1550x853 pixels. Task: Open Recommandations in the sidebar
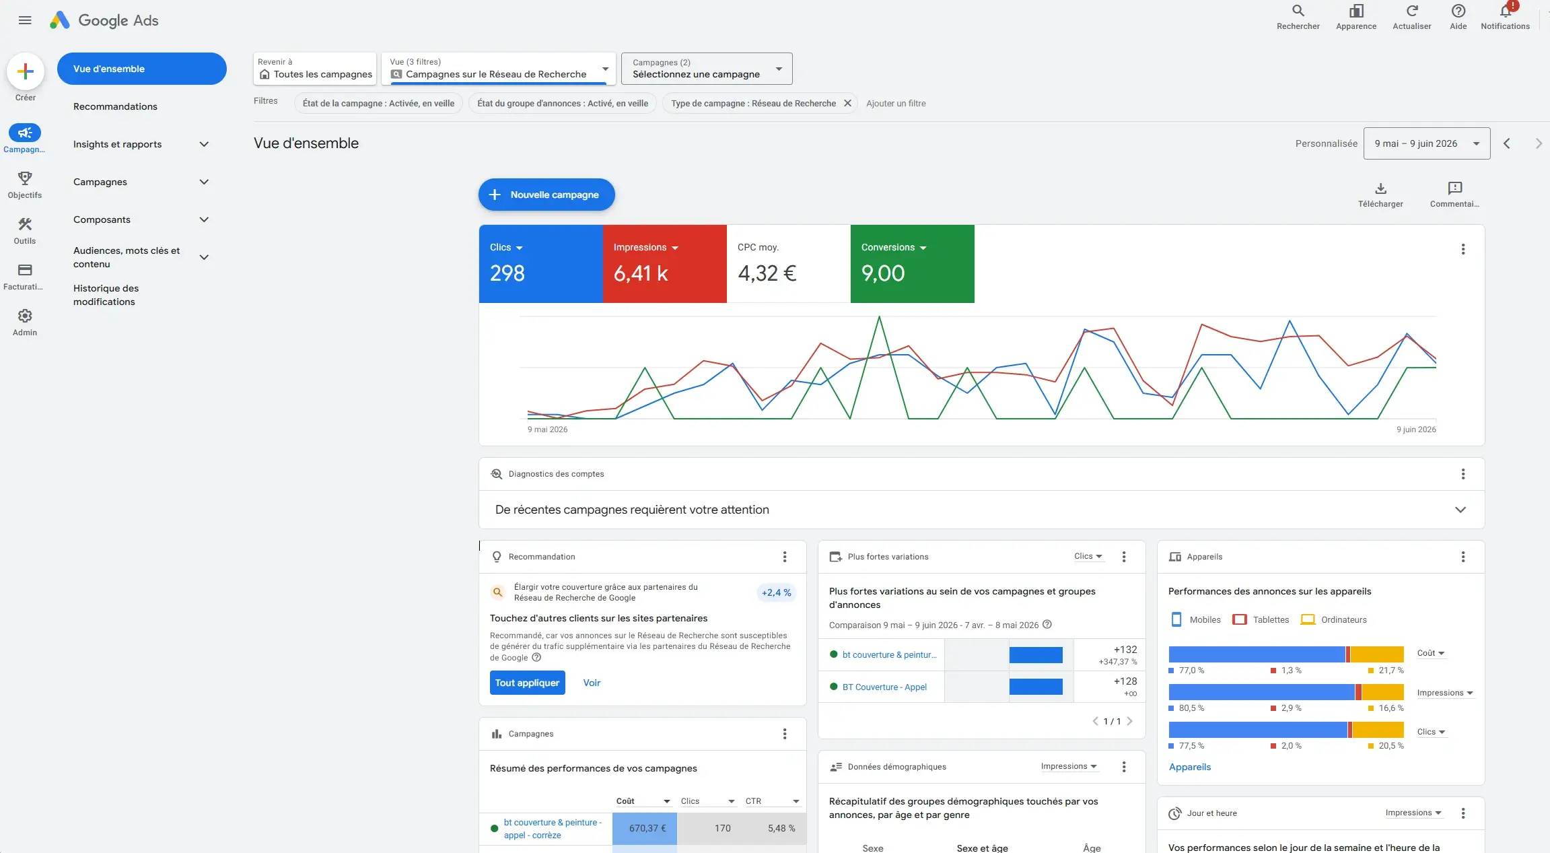pyautogui.click(x=115, y=106)
